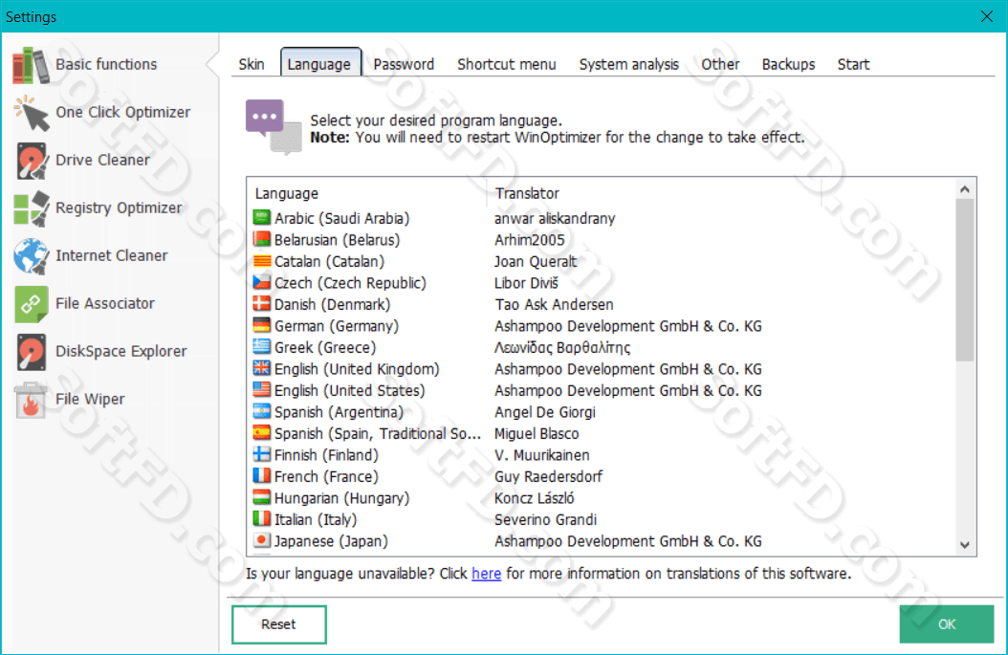This screenshot has width=1008, height=655.
Task: Click the language list scroll up arrow
Action: point(964,189)
